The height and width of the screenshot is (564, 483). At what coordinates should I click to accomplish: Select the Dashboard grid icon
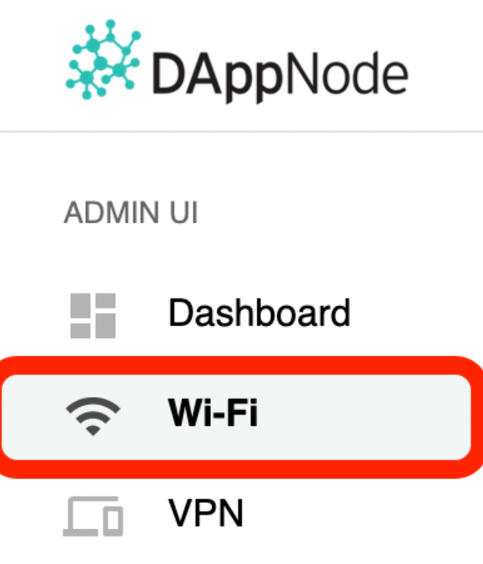point(93,316)
